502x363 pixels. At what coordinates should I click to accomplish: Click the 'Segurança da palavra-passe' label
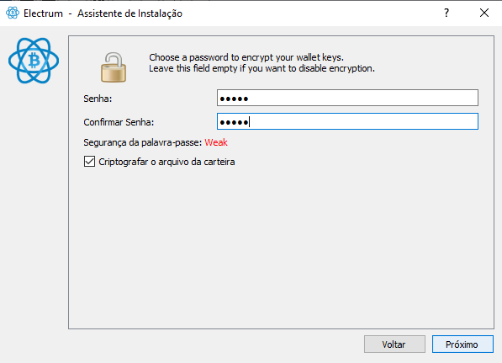point(143,142)
